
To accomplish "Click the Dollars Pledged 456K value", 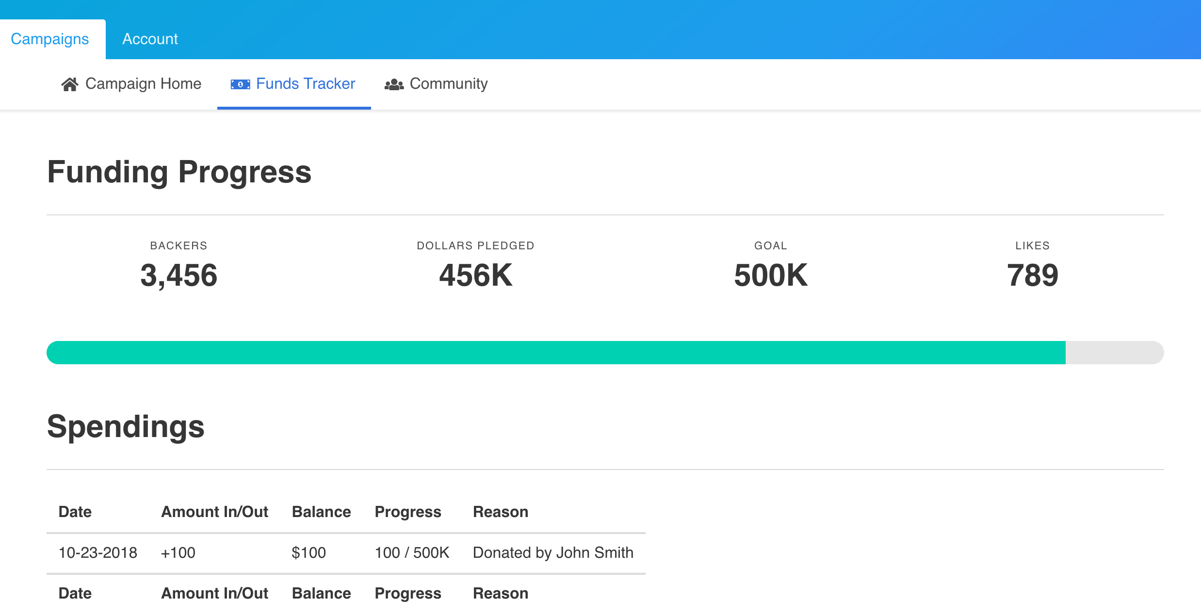I will tap(475, 275).
